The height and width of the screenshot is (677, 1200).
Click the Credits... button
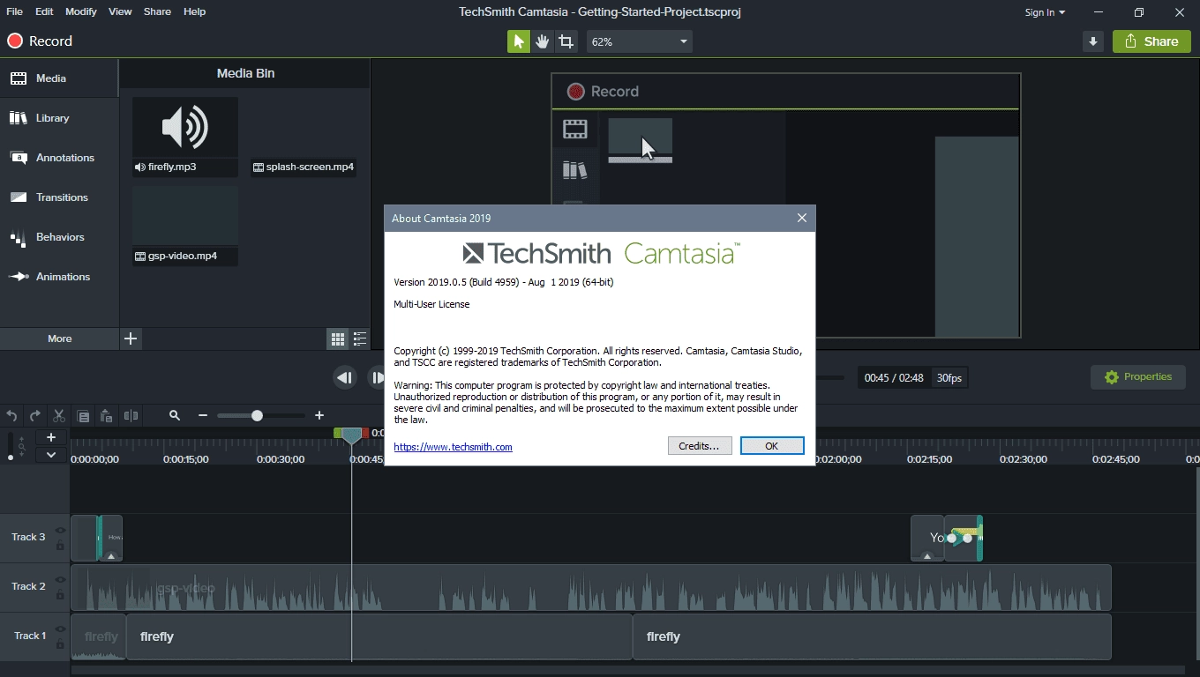pos(700,446)
